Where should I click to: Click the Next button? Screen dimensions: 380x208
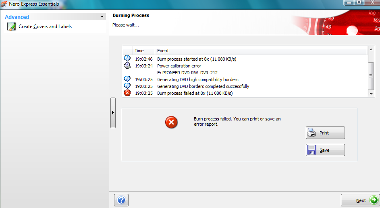pyautogui.click(x=360, y=200)
